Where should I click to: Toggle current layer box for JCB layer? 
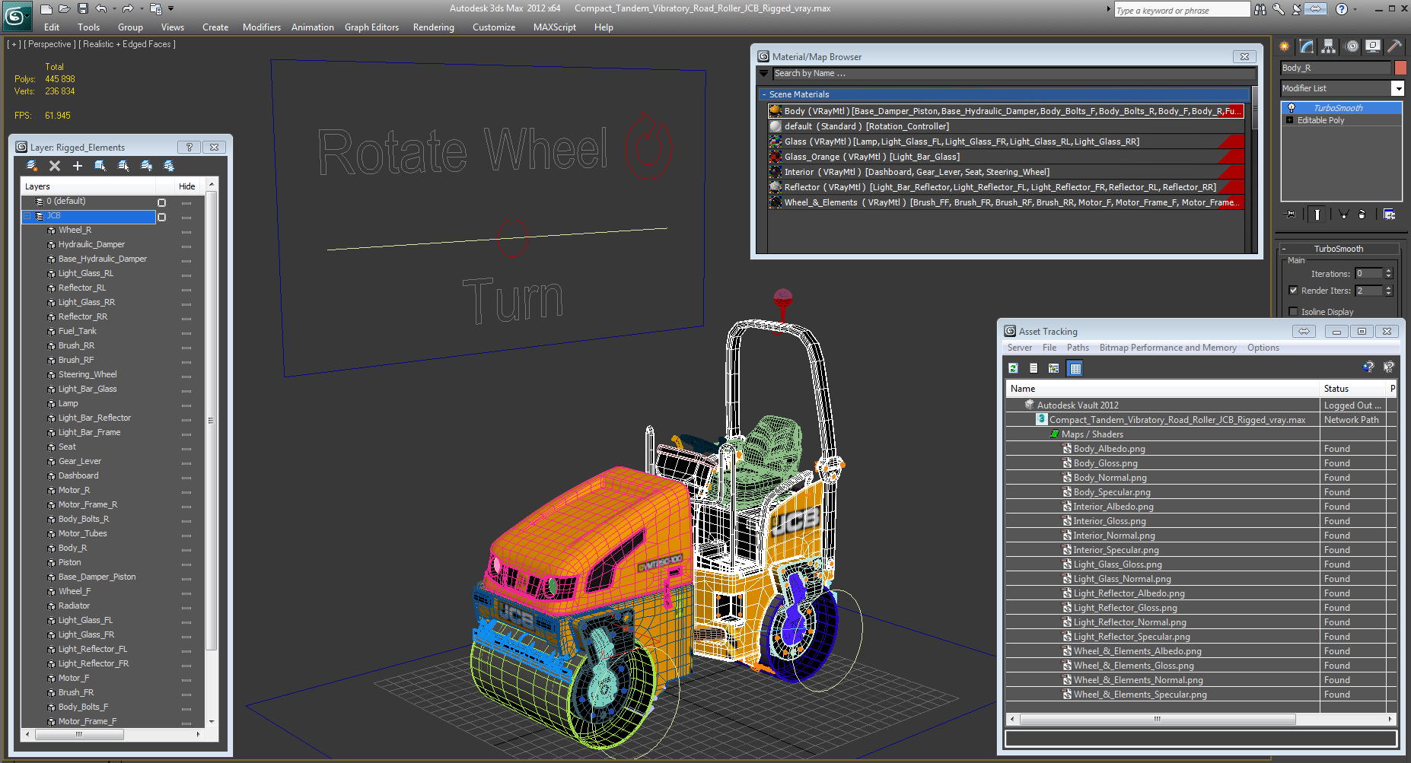[x=161, y=217]
